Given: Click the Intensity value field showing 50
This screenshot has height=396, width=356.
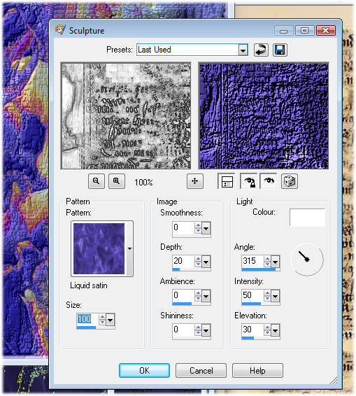Looking at the screenshot, I should [252, 295].
